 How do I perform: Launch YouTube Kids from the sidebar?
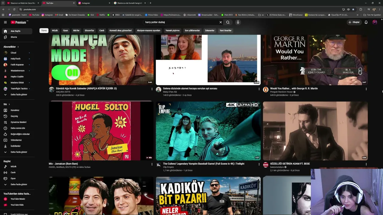coord(17,205)
